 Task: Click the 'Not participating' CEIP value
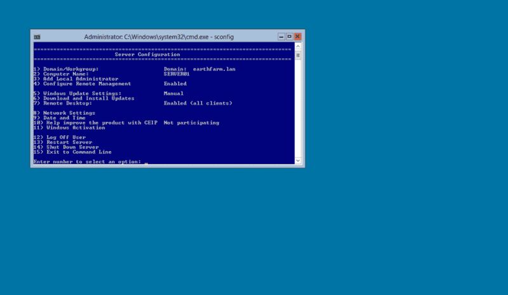(192, 122)
